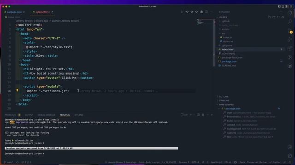Click the Refresh Explorer icon

pyautogui.click(x=278, y=17)
